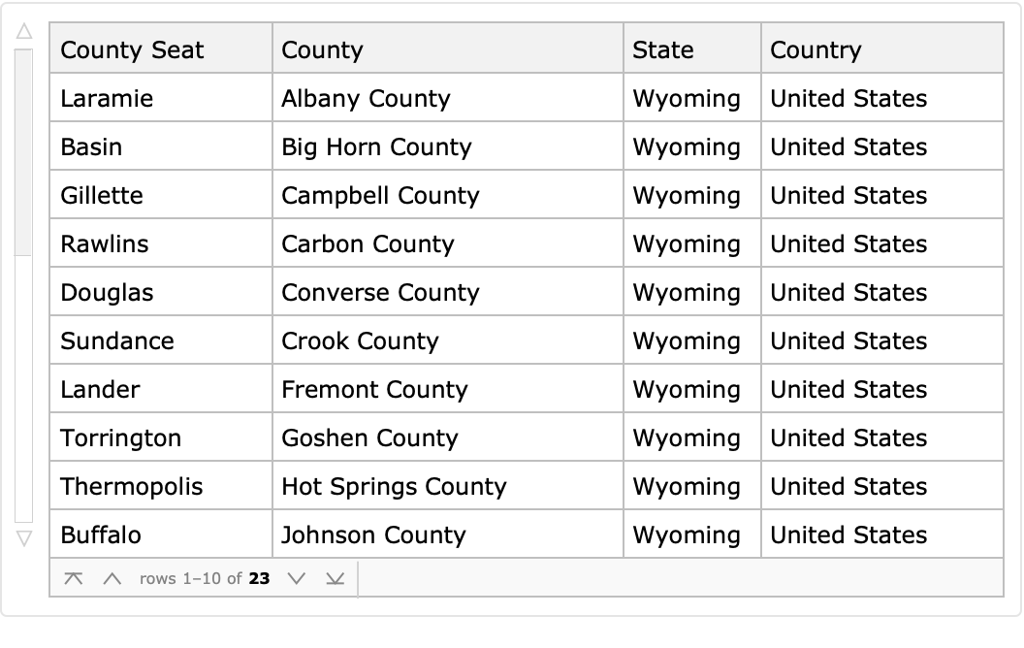Screen dimensions: 1024x648
Task: Select the Thermopolis cell
Action: coord(132,487)
